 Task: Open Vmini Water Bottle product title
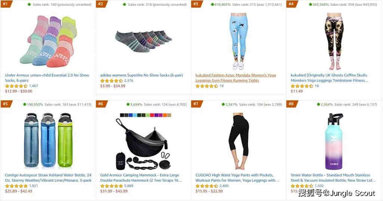coord(333,178)
